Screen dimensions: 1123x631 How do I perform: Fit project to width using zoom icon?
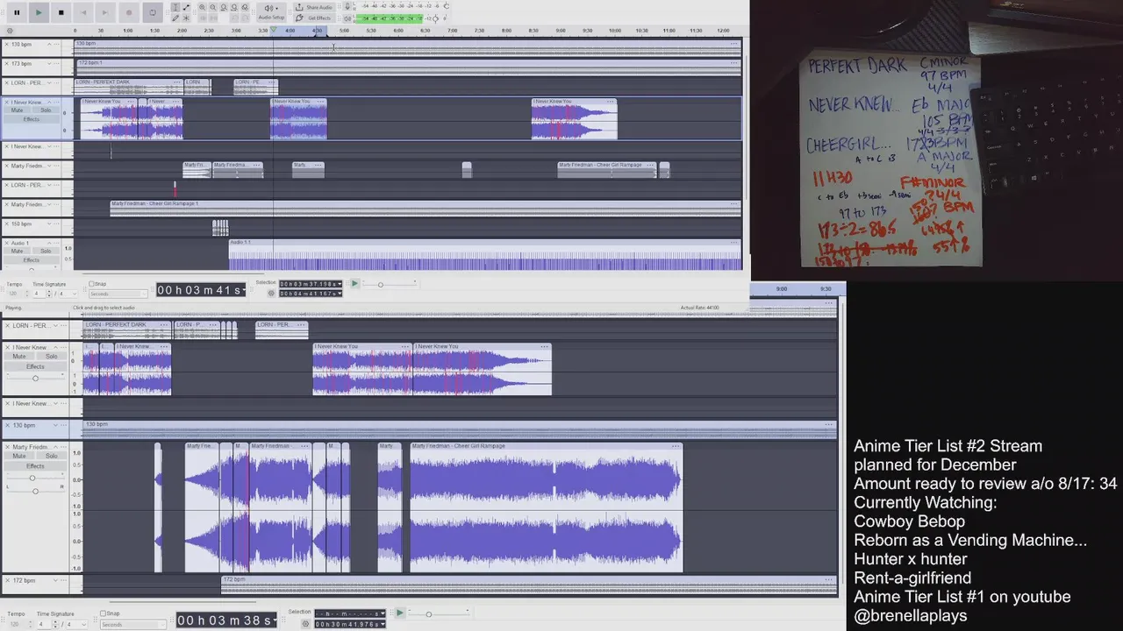234,7
